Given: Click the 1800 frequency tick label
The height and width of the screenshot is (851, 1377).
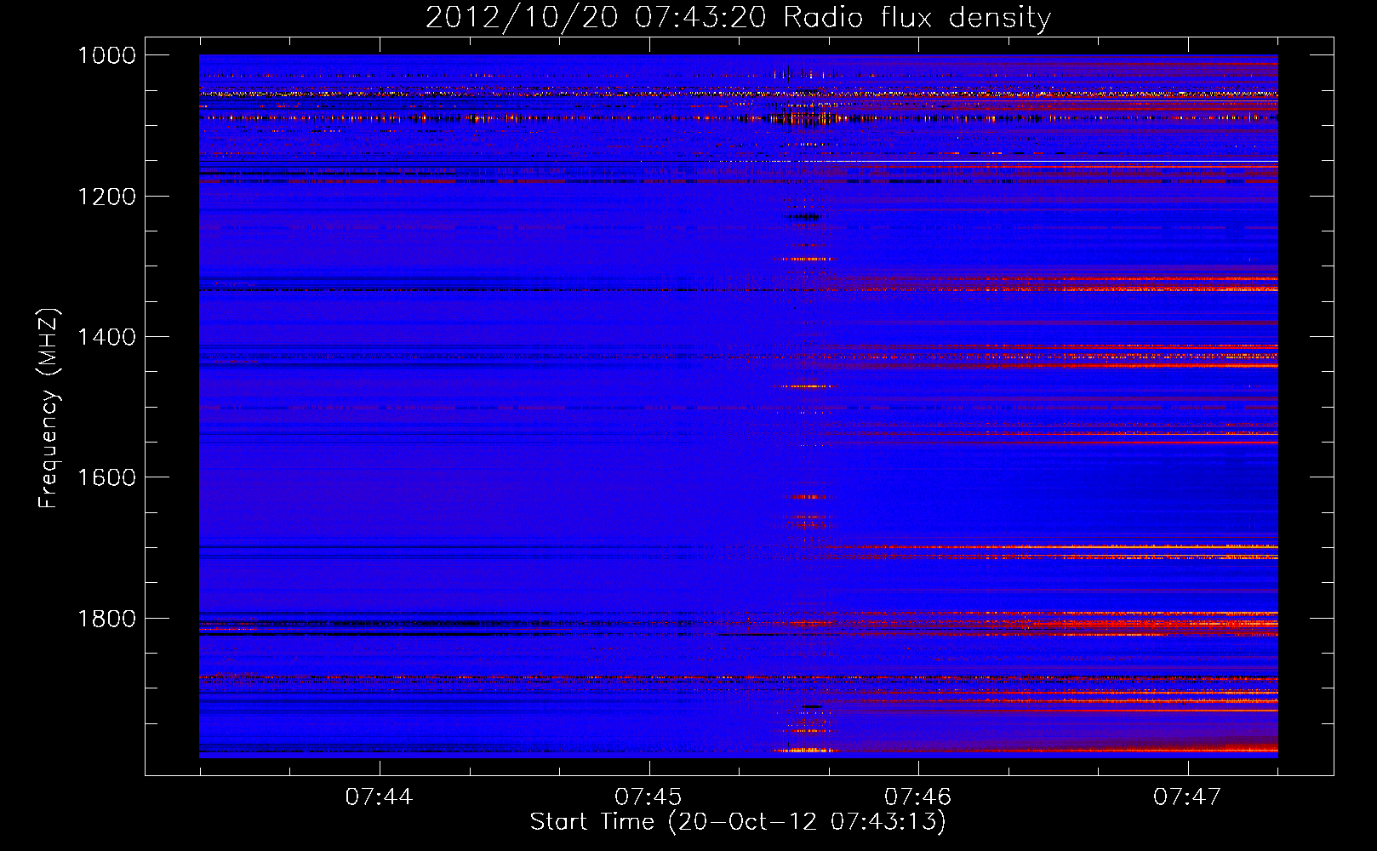Looking at the screenshot, I should point(106,619).
